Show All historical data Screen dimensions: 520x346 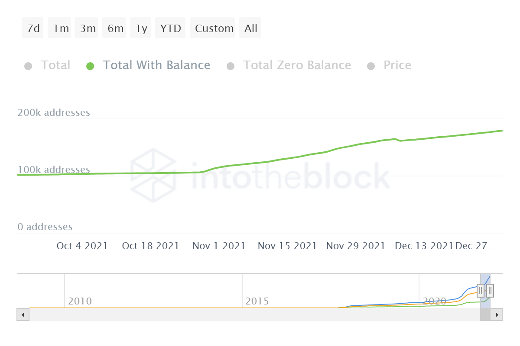click(x=250, y=28)
